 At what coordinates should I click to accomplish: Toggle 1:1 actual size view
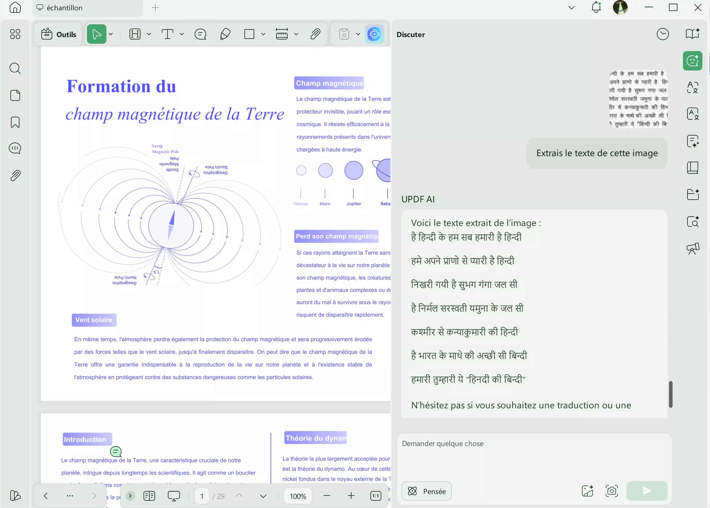click(376, 496)
